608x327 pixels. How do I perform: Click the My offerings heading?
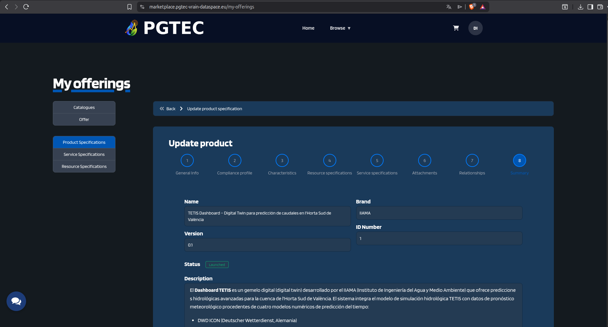91,84
